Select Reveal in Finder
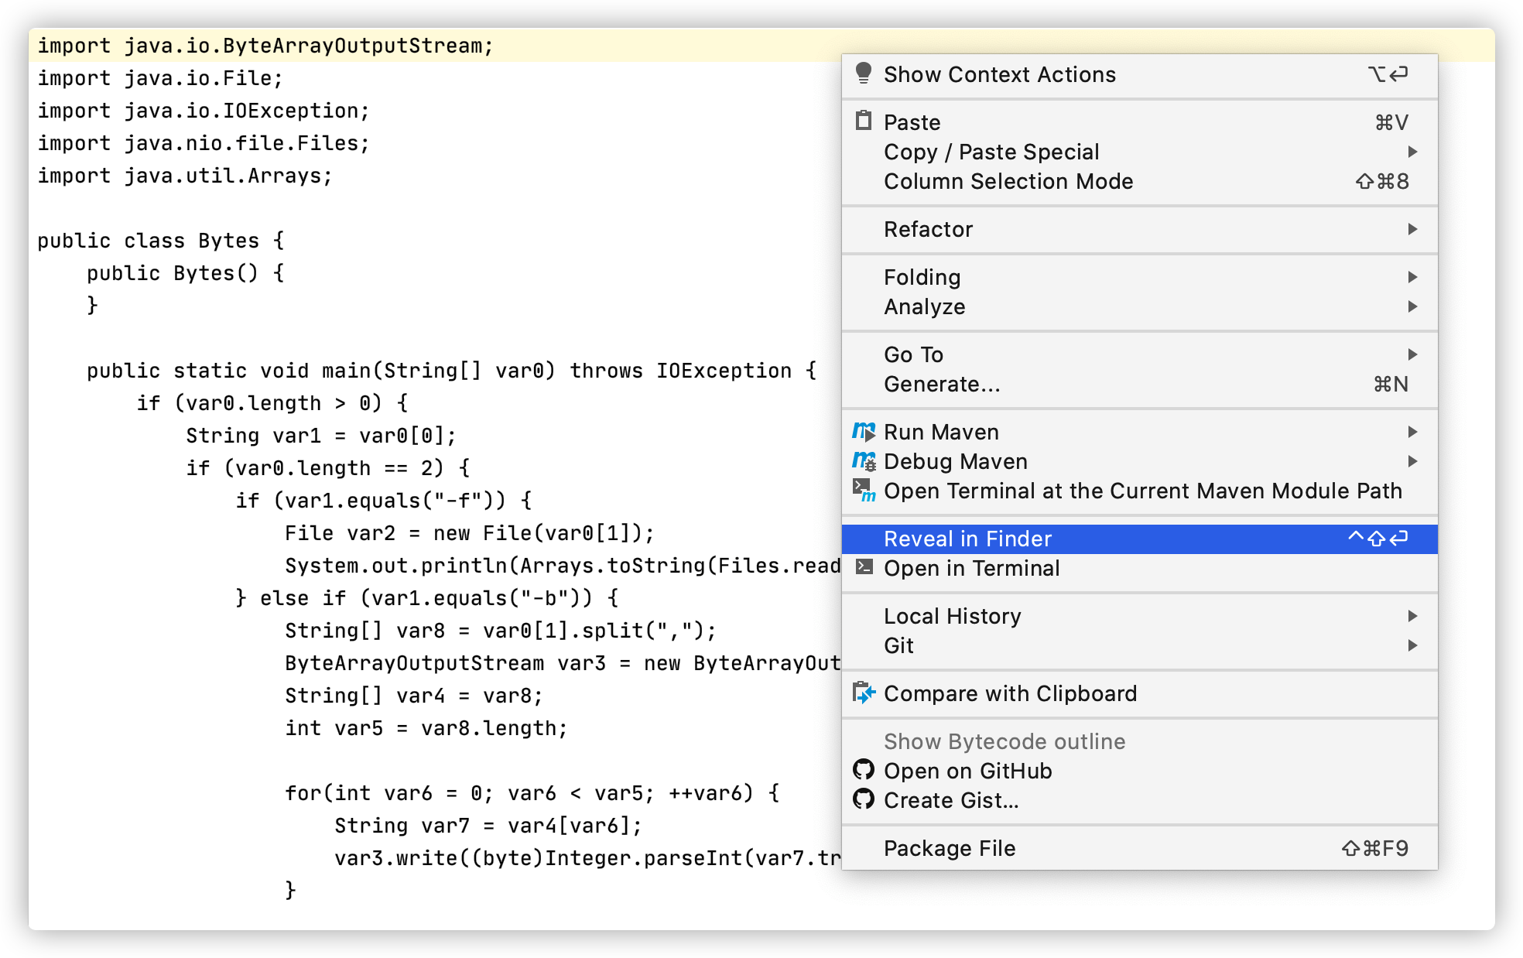Image resolution: width=1523 pixels, height=958 pixels. coord(968,539)
